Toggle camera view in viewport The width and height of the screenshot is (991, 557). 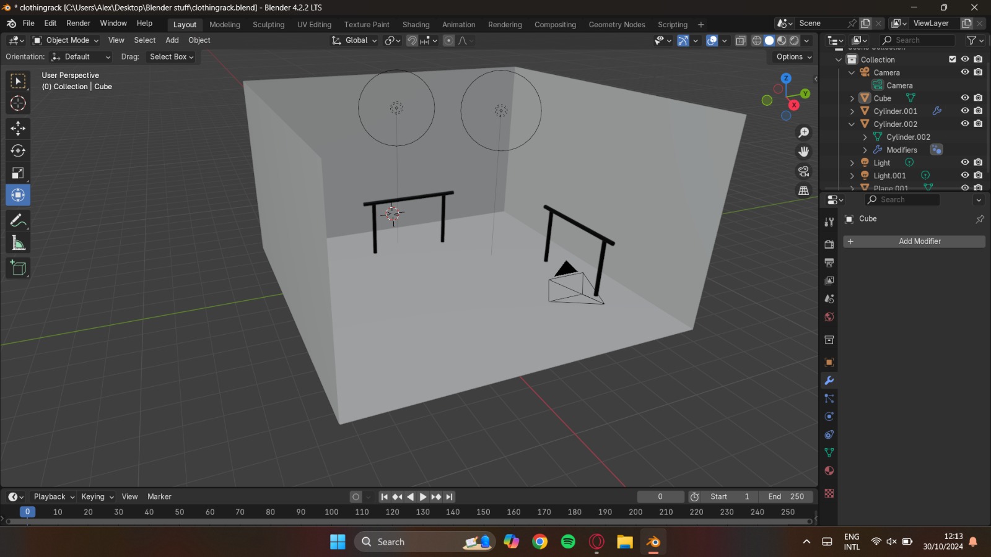tap(804, 171)
